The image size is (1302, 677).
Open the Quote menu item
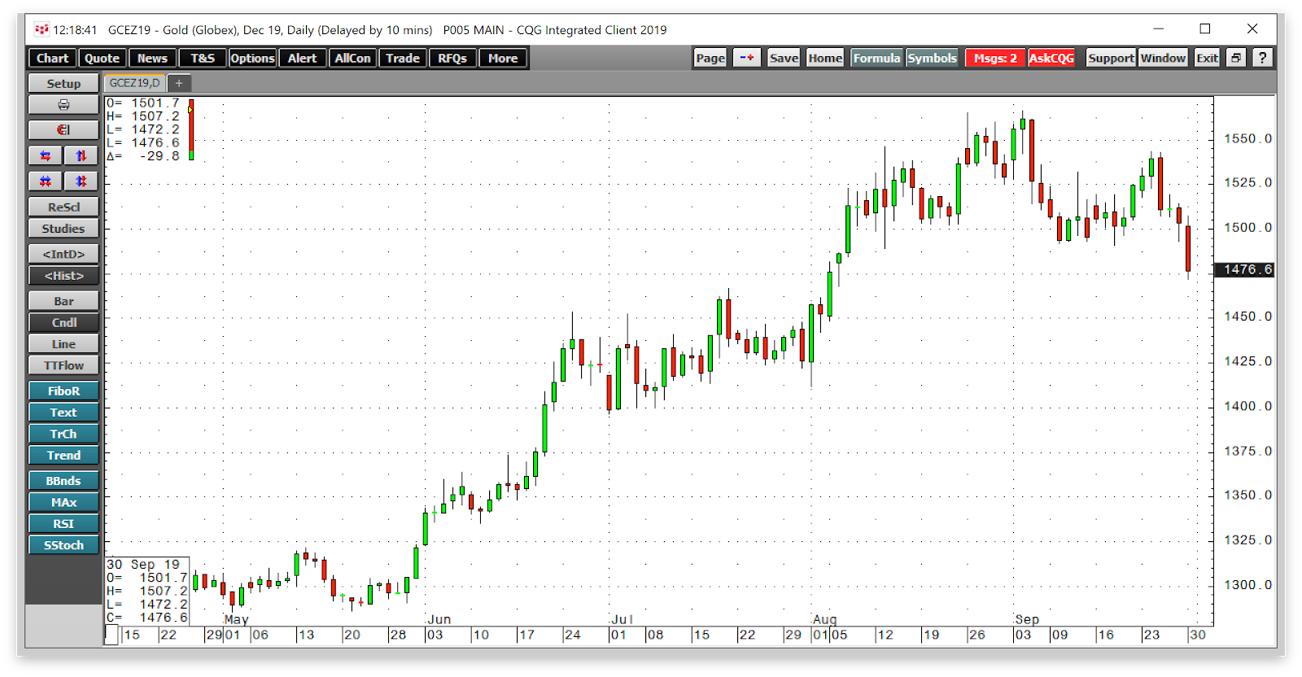[x=103, y=58]
